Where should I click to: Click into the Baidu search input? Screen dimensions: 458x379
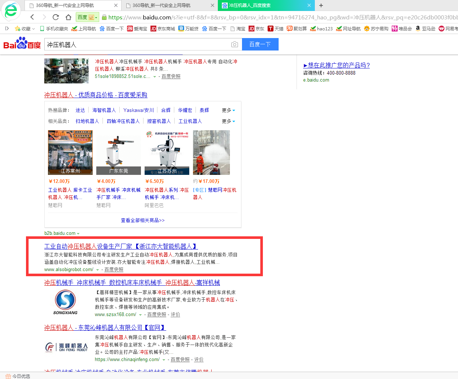(137, 44)
